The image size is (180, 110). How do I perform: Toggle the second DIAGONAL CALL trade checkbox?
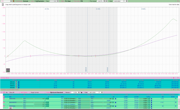tap(4, 106)
